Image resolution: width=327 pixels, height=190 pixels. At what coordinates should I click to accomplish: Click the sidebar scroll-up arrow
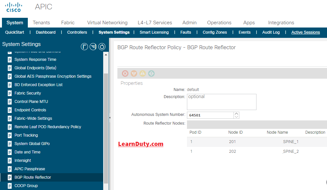pos(106,55)
